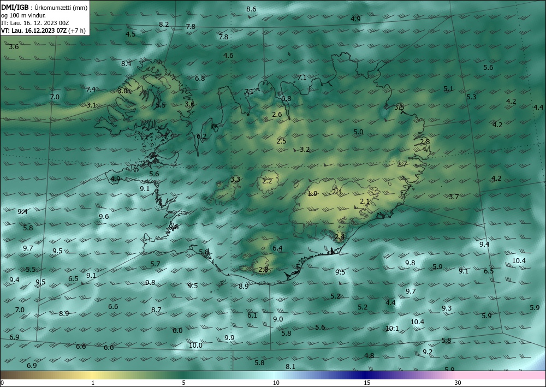The width and height of the screenshot is (546, 387).
Task: Click the map value 9.0
Action: (x=278, y=319)
